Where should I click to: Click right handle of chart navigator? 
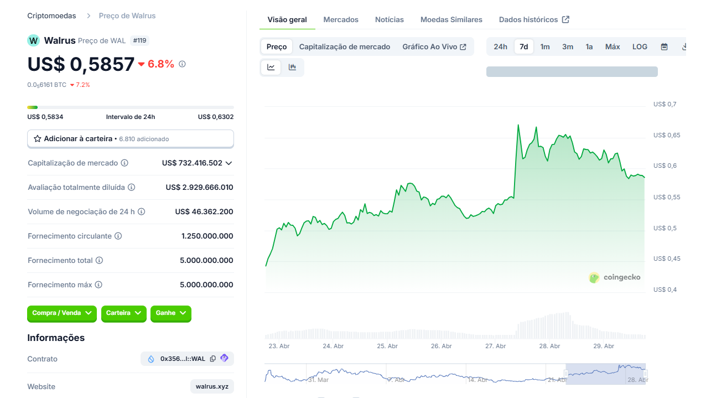click(645, 374)
